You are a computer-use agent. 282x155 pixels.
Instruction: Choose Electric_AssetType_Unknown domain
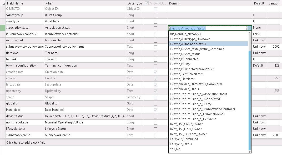pos(208,39)
